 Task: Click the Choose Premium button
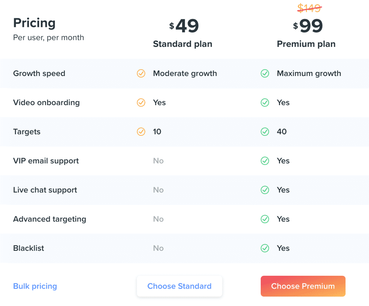303,286
